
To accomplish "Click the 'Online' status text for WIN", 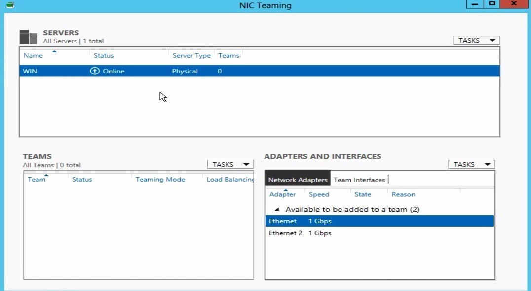I will coord(114,71).
